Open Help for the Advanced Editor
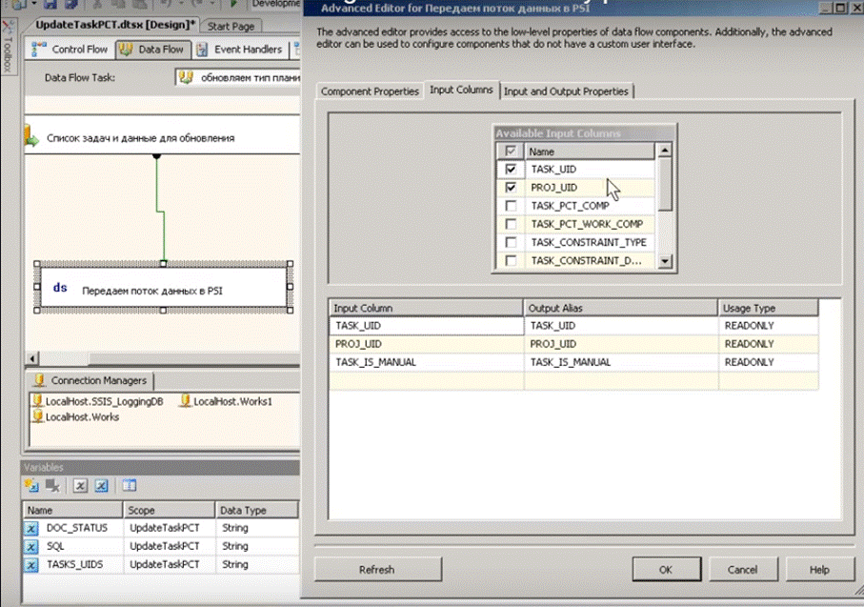864x607 pixels. point(819,570)
